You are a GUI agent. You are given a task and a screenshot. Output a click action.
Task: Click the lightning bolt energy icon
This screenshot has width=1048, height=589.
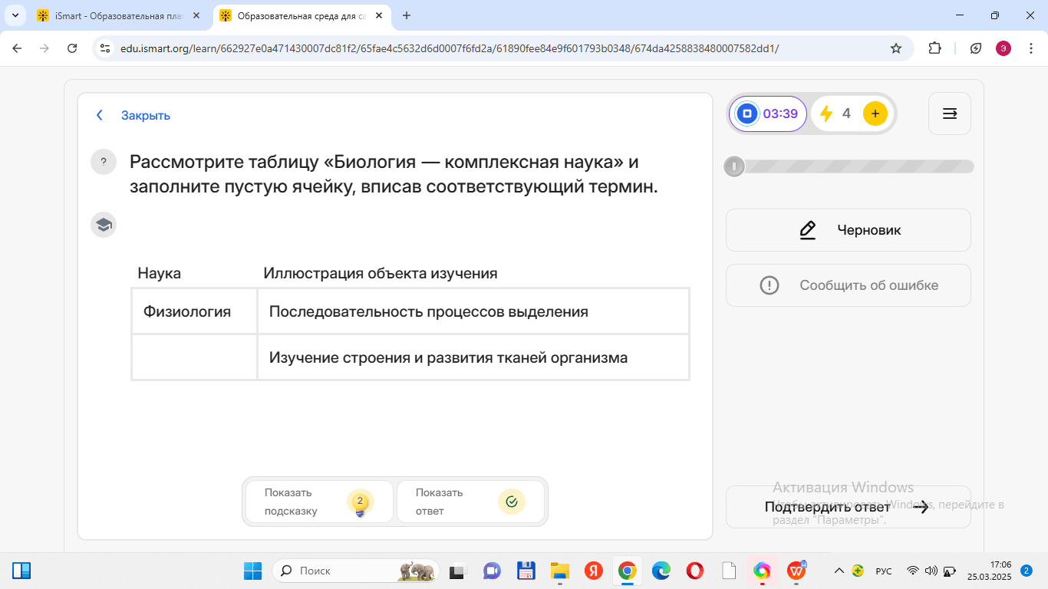click(x=826, y=114)
